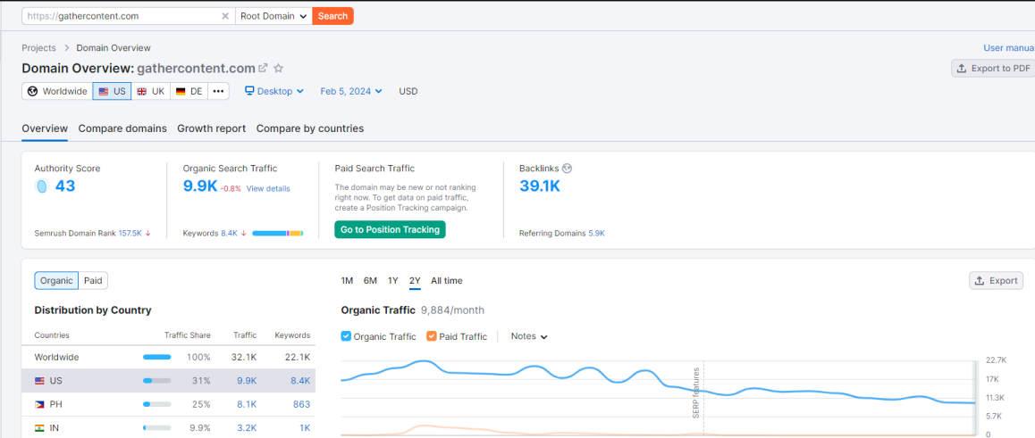Click the Authority Score circle icon
1035x438 pixels.
pyautogui.click(x=42, y=186)
